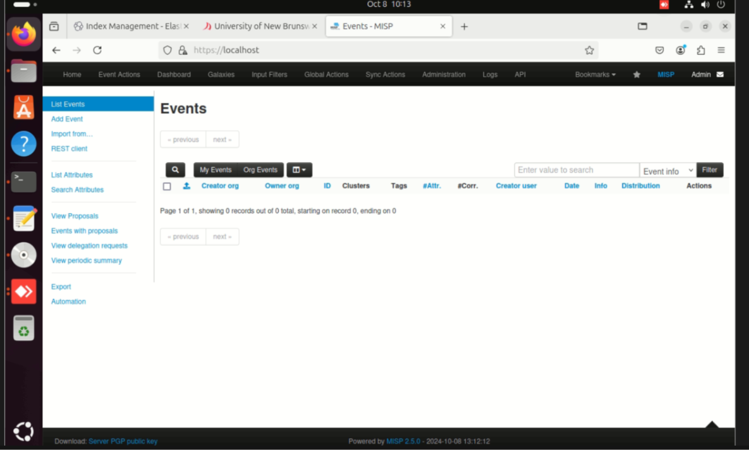Viewport: 749px width, 450px height.
Task: Open Terminal from the Ubuntu dock
Action: point(23,181)
